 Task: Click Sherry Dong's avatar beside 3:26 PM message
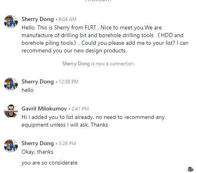(x=11, y=146)
